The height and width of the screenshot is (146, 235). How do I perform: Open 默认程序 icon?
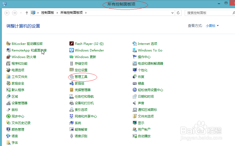coord(8,90)
